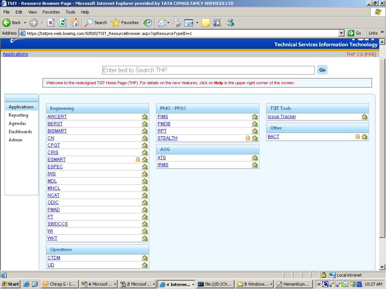Click the home icon beside SB/DCCS

click(x=145, y=224)
